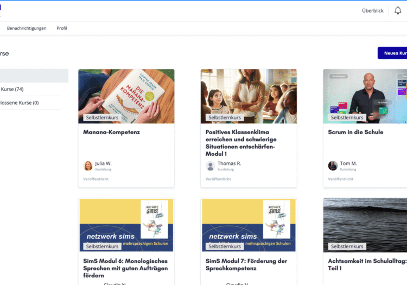This screenshot has width=407, height=285.
Task: Click Selbstlernkurs badge on SimS Modul 6 card
Action: tap(102, 246)
